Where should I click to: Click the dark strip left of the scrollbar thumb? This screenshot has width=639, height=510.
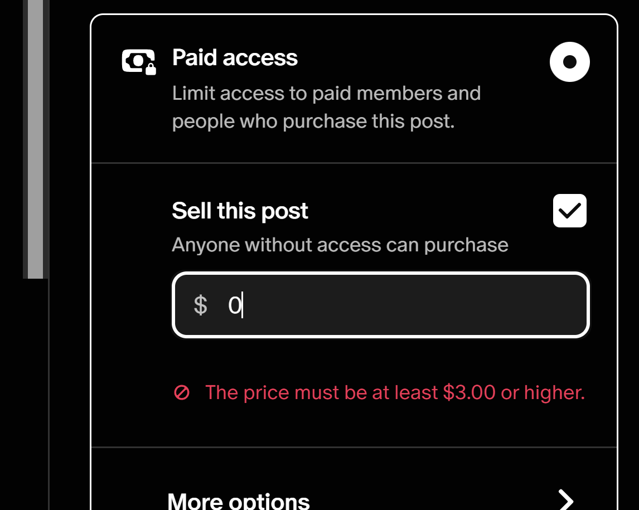(25, 139)
